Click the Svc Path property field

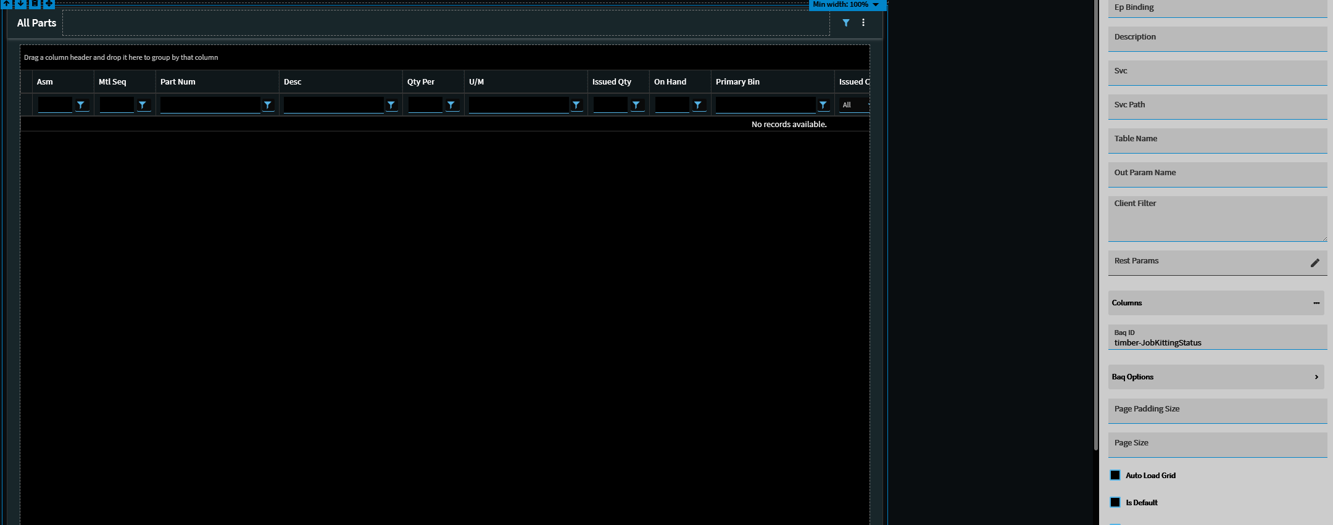[1218, 107]
